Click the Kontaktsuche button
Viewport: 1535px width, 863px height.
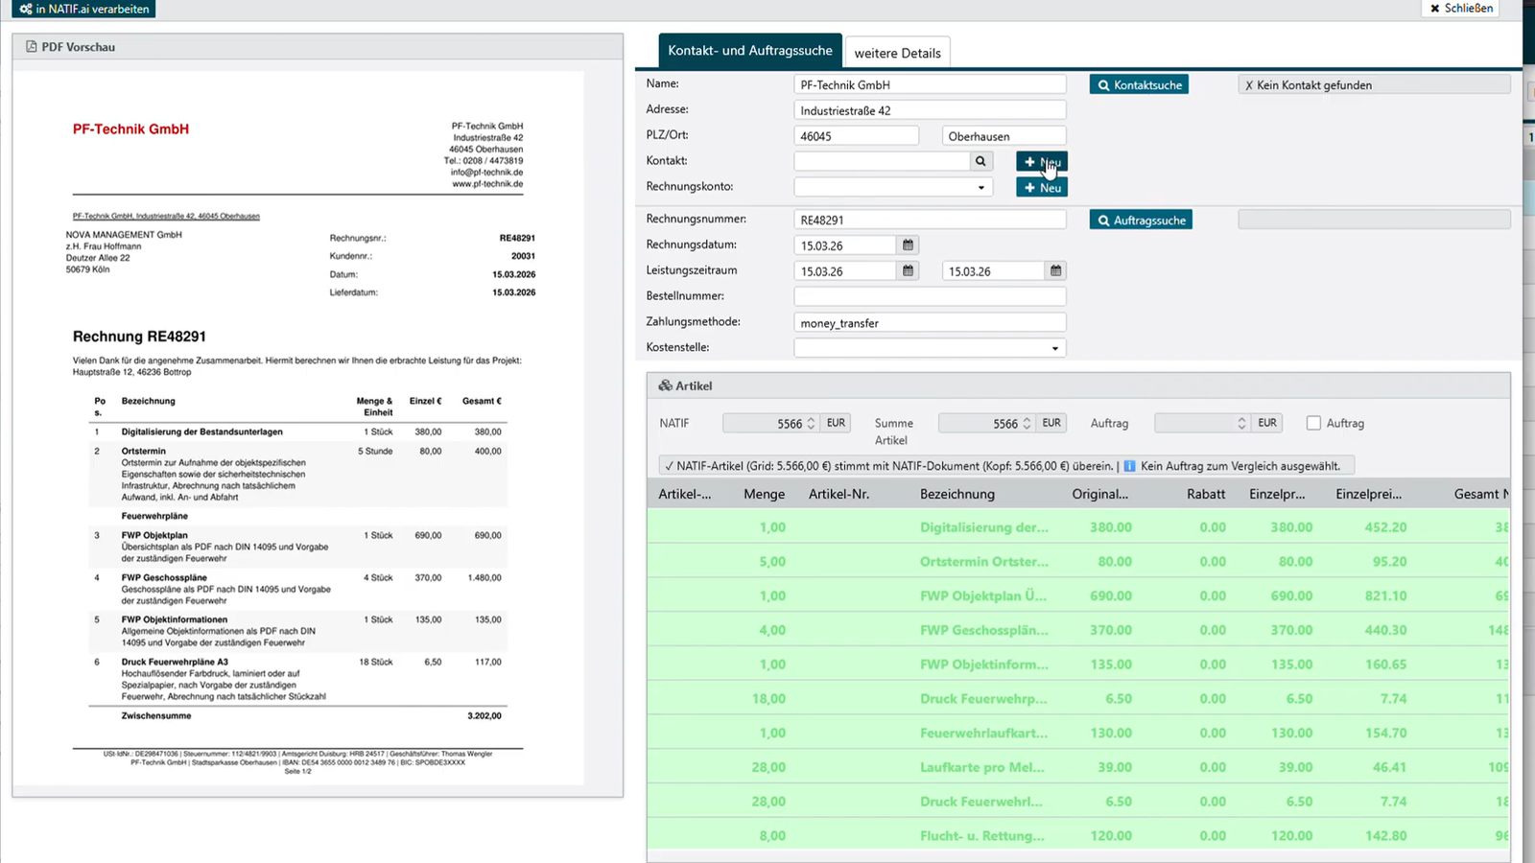coord(1139,84)
